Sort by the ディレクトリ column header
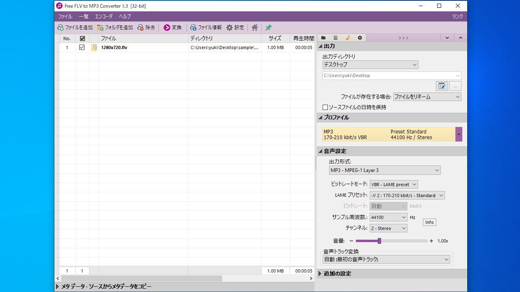The height and width of the screenshot is (292, 520). click(x=225, y=39)
